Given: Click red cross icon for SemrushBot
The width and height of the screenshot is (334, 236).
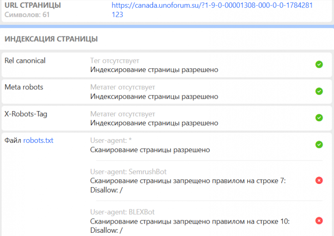Looking at the screenshot, I should (x=319, y=181).
